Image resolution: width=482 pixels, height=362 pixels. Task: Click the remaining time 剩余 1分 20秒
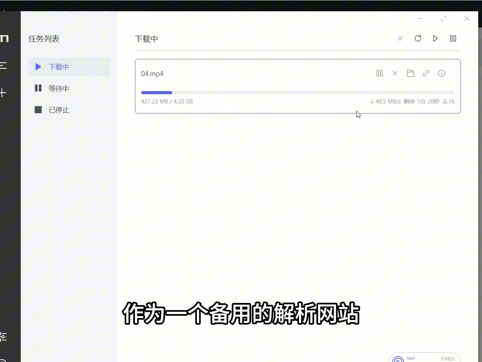tap(421, 102)
